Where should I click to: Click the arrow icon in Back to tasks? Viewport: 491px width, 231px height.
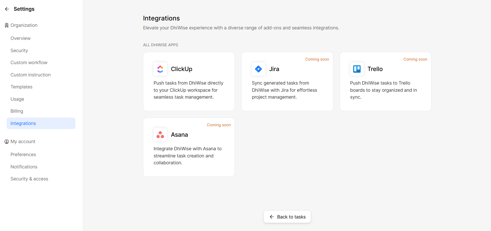tap(272, 217)
